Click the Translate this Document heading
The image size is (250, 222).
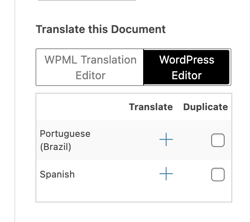[x=101, y=29]
